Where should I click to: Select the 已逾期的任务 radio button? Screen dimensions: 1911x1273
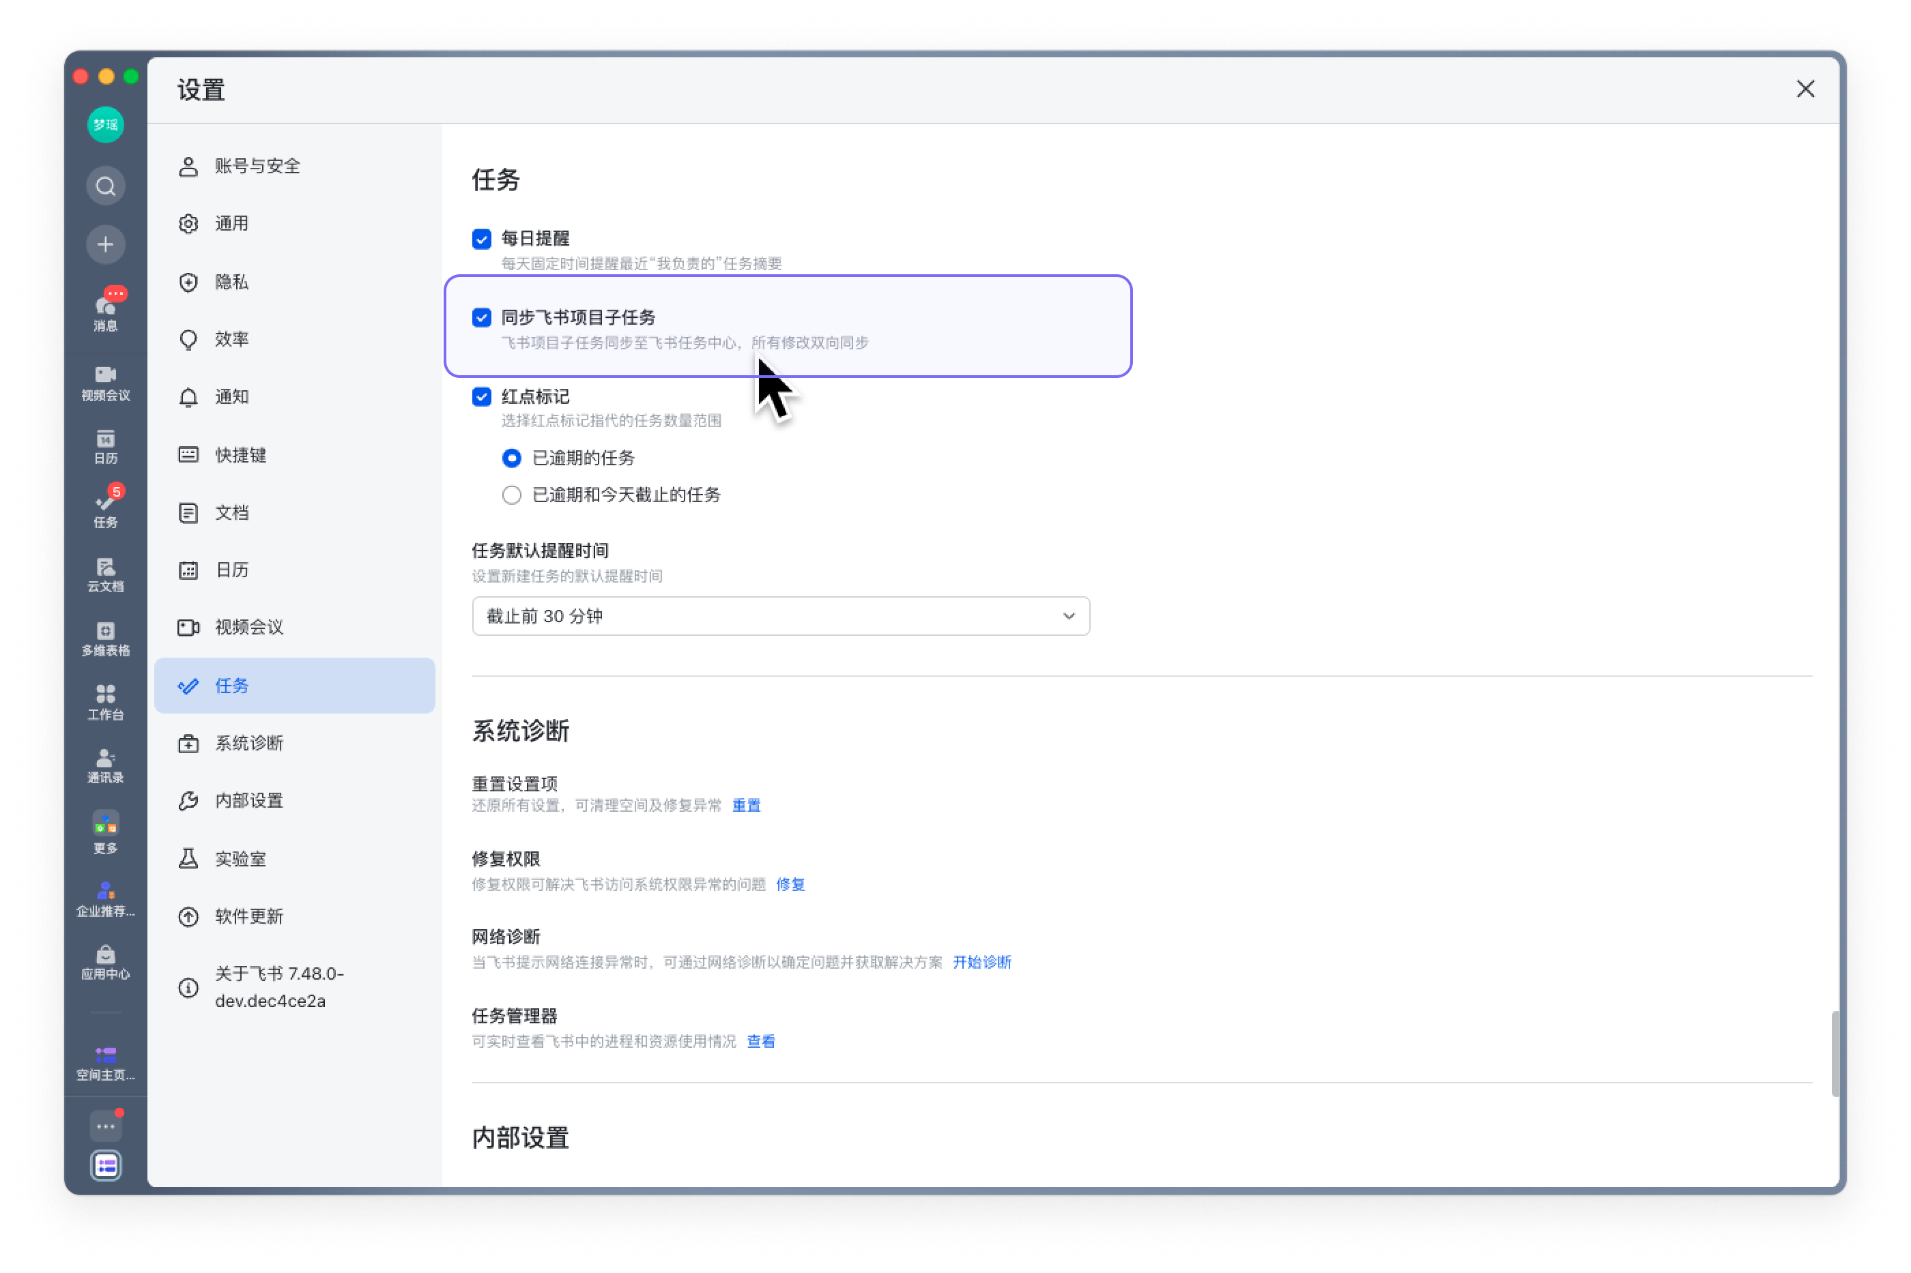(512, 458)
